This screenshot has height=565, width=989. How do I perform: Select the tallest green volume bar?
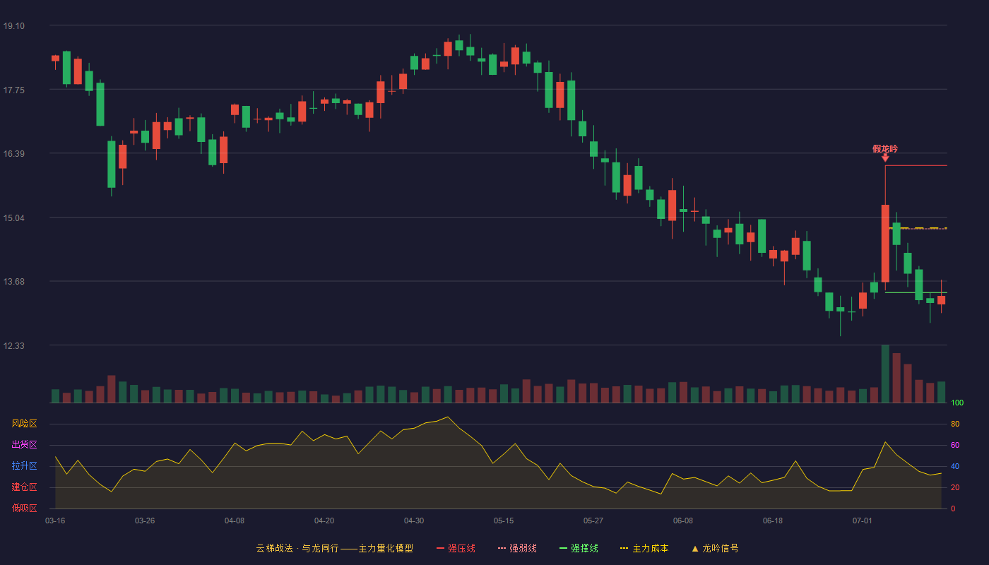pyautogui.click(x=885, y=374)
